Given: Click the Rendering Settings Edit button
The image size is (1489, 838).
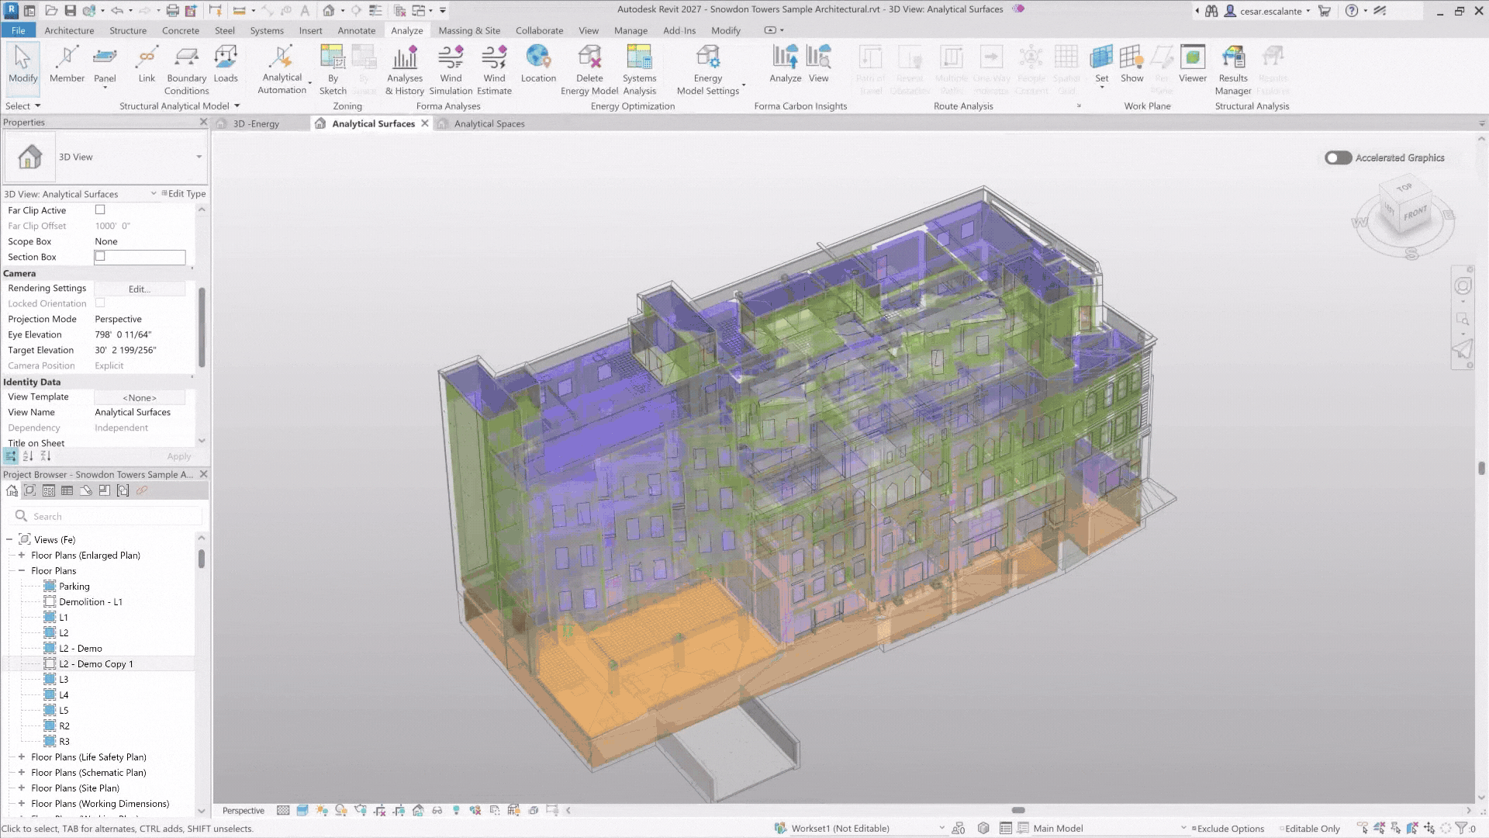Looking at the screenshot, I should pyautogui.click(x=140, y=289).
